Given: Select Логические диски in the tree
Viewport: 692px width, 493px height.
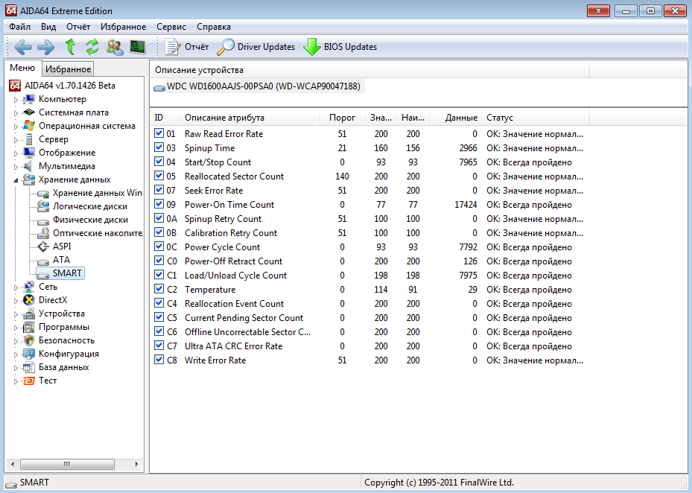Looking at the screenshot, I should click(90, 206).
